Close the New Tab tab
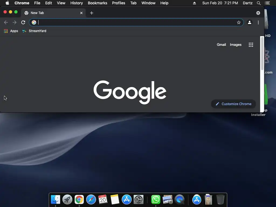This screenshot has width=276, height=207. (81, 13)
